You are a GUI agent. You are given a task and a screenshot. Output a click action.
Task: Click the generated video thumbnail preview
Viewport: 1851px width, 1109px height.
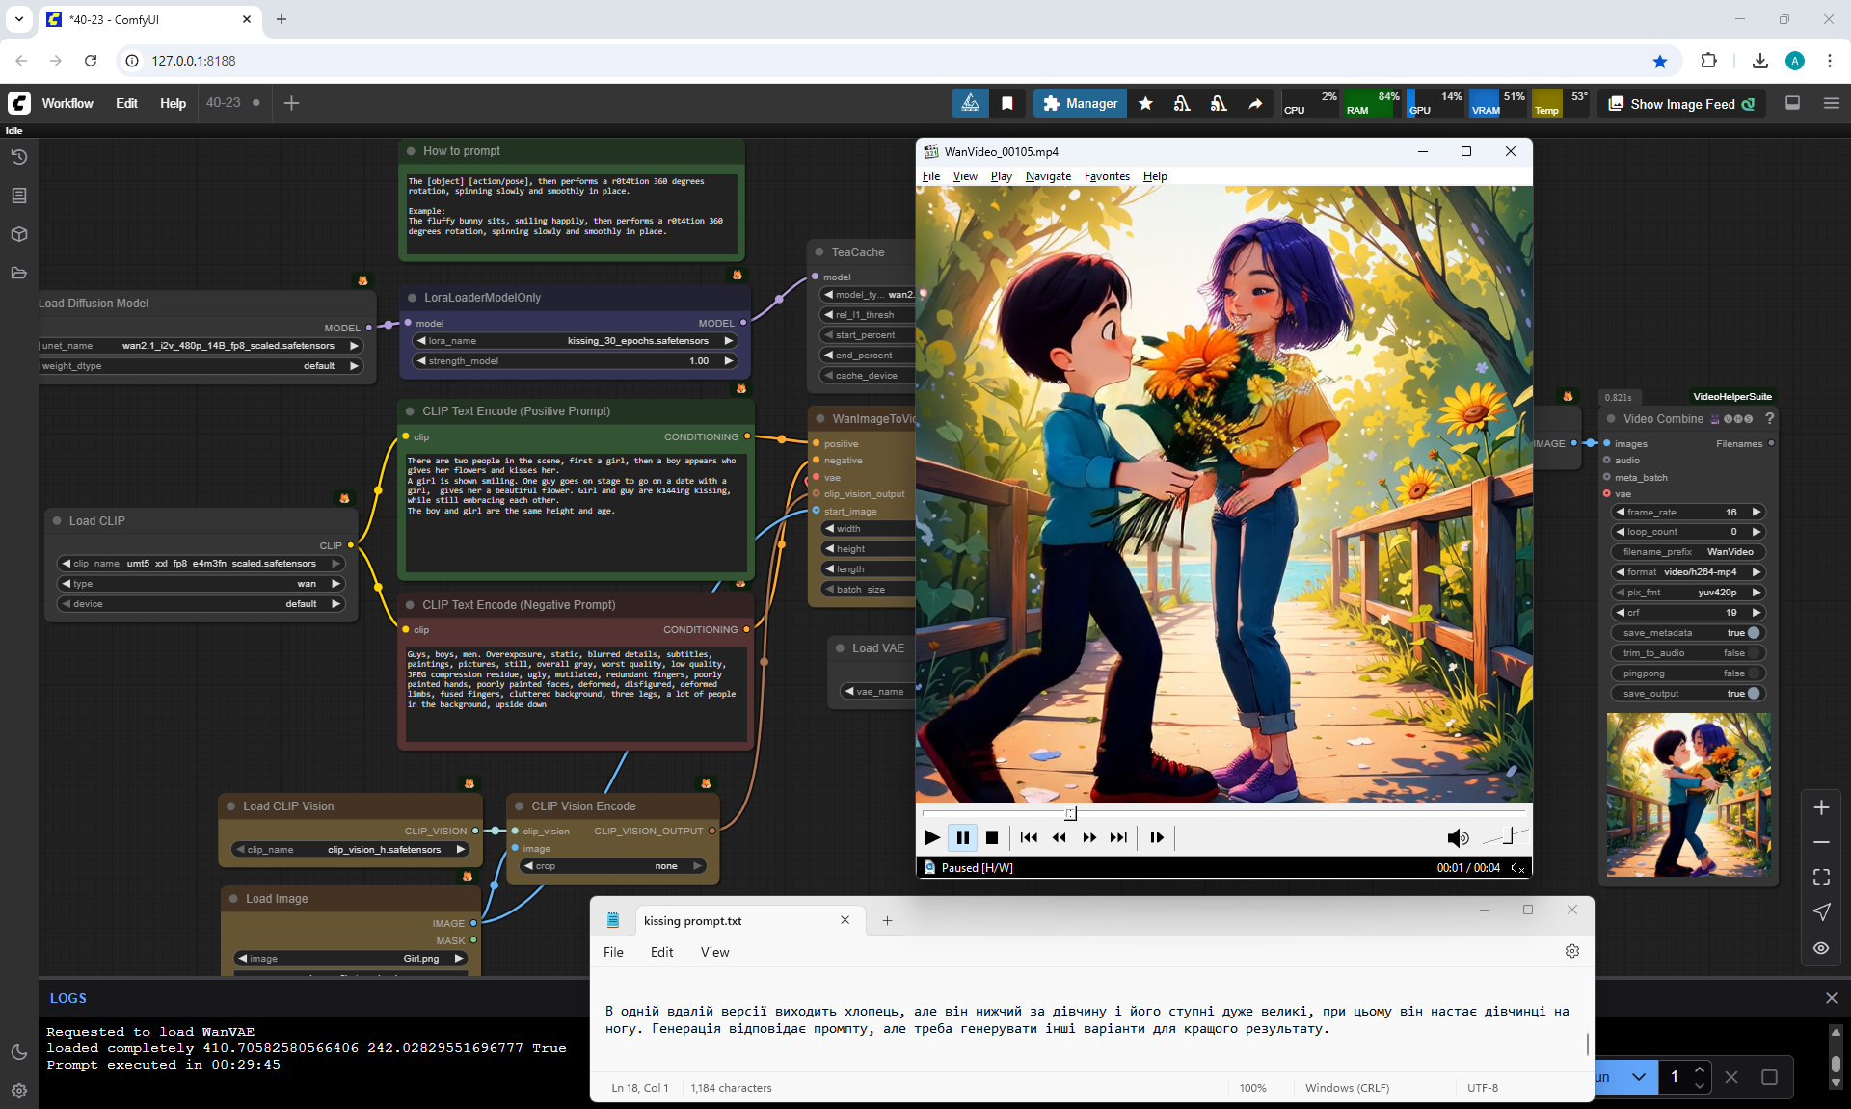1688,795
